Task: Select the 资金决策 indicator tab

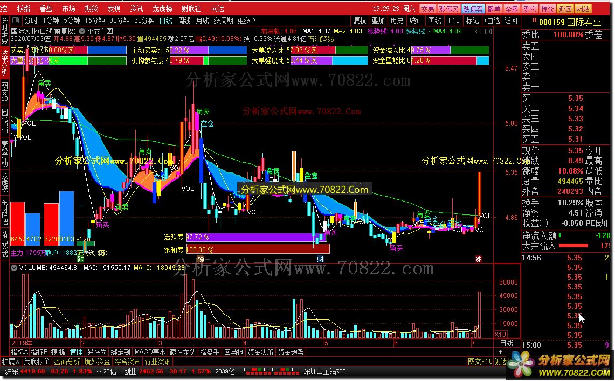Action: tap(260, 352)
